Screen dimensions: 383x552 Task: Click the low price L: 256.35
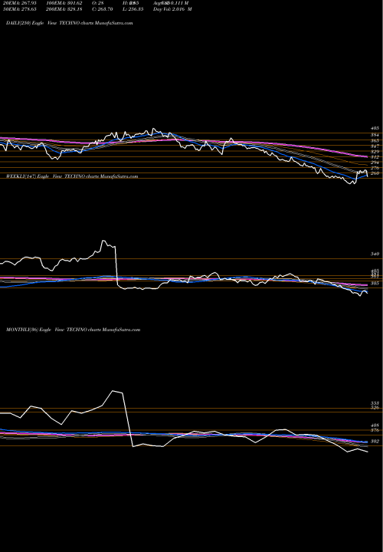pyautogui.click(x=133, y=9)
